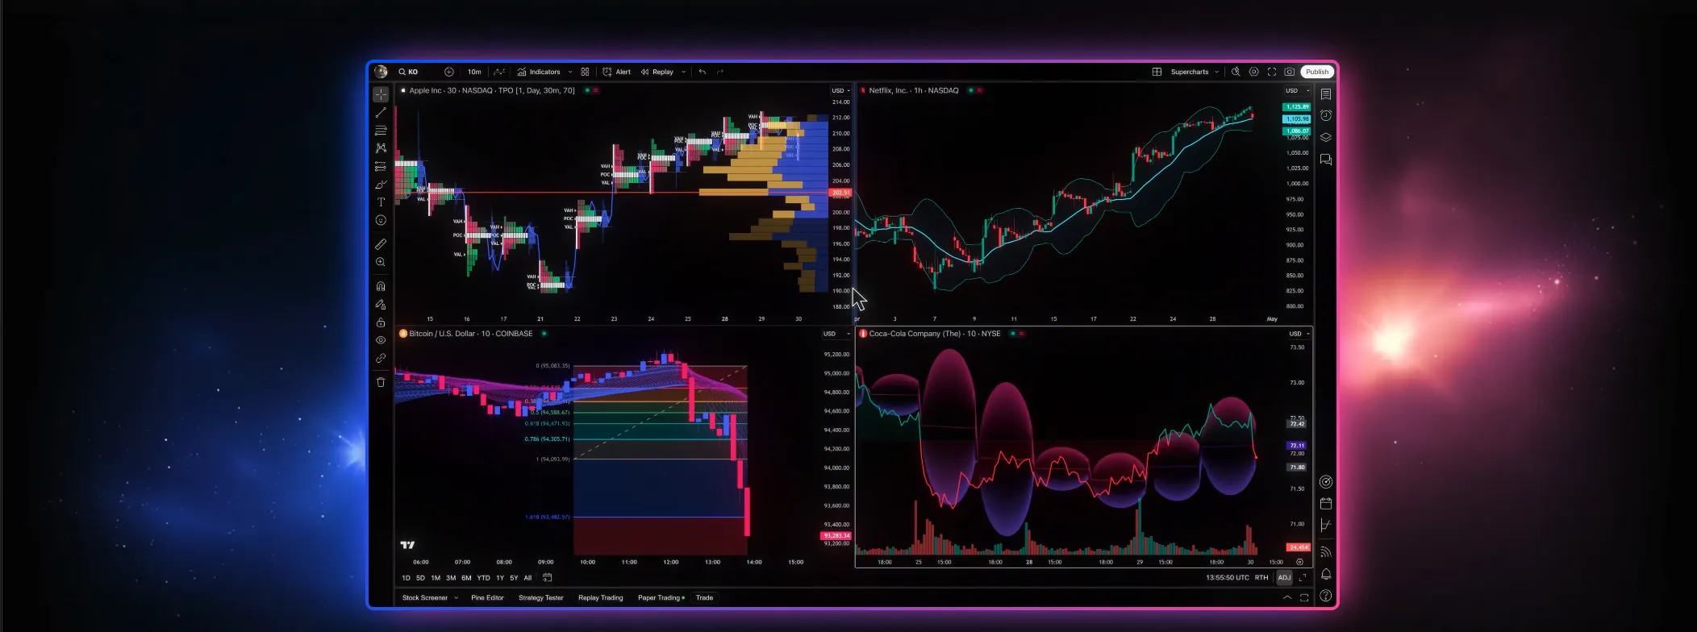Select the trend line drawing tool
The height and width of the screenshot is (632, 1697).
click(x=381, y=113)
